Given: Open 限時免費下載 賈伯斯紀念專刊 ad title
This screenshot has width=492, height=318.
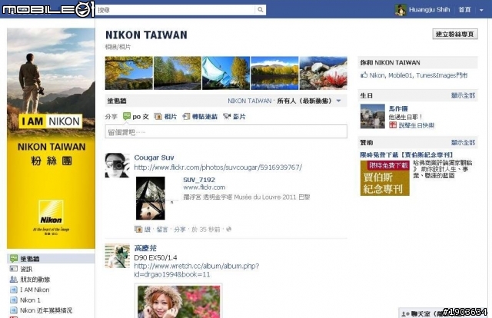Looking at the screenshot, I should 407,154.
